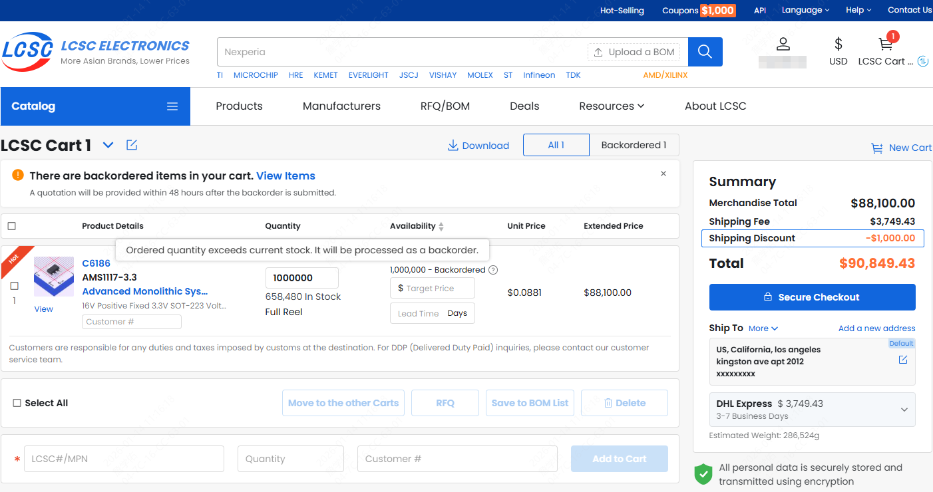The height and width of the screenshot is (492, 933).
Task: Edit the shipping address icon
Action: pyautogui.click(x=902, y=360)
